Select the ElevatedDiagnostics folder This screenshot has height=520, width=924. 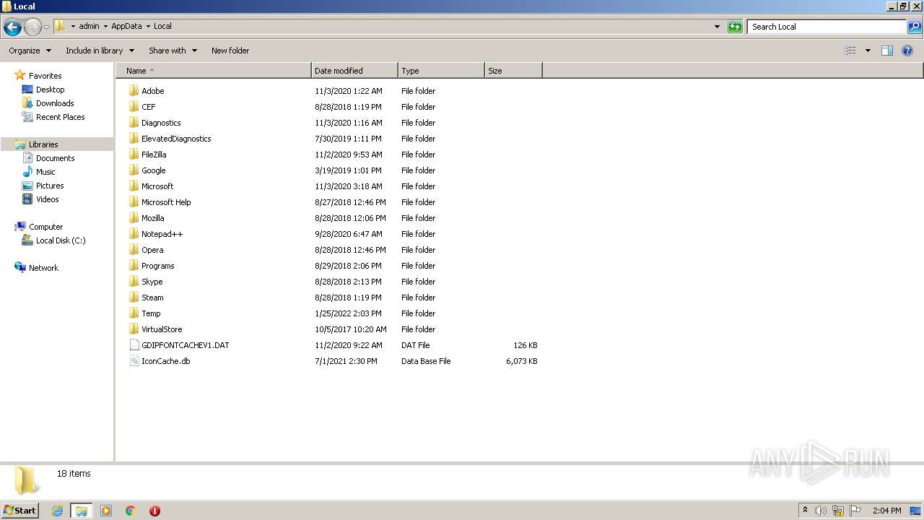point(176,139)
